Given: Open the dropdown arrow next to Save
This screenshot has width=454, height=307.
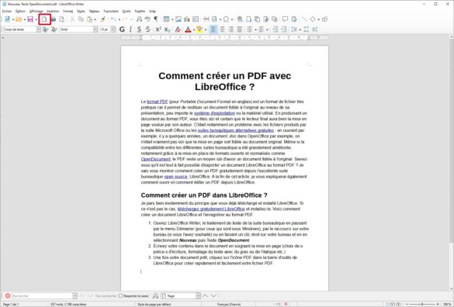Looking at the screenshot, I should [x=36, y=19].
